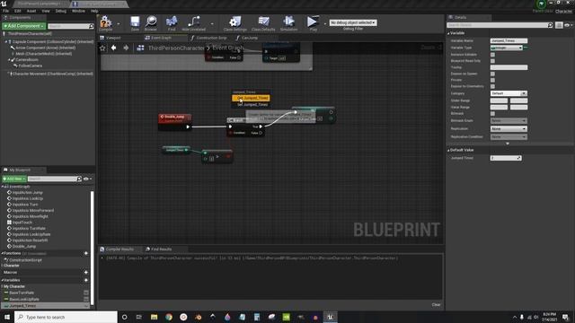Click the Add Component button
Viewport: 575px width, 323px height.
tap(24, 26)
